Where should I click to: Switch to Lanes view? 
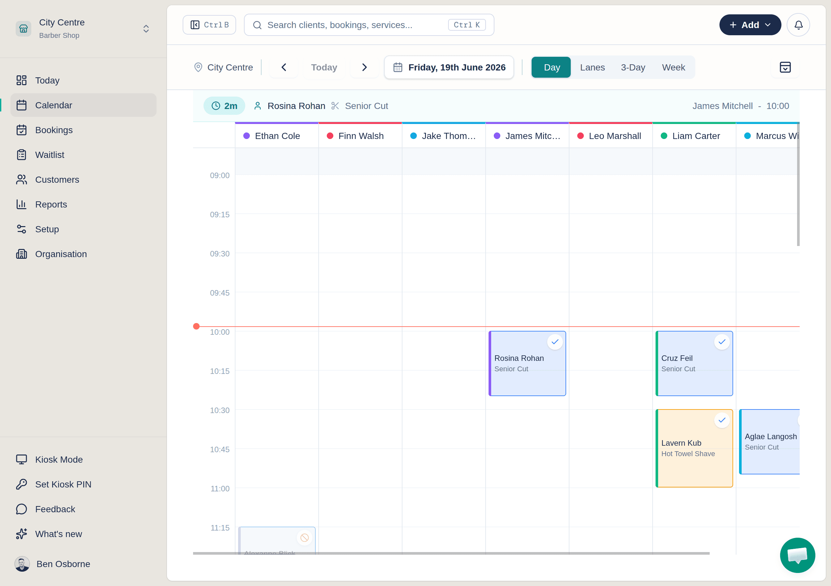592,67
